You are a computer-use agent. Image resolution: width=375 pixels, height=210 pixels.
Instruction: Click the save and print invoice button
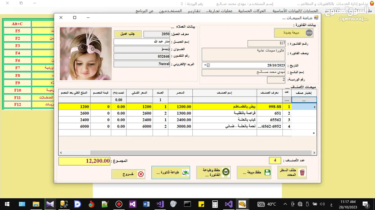point(213,172)
